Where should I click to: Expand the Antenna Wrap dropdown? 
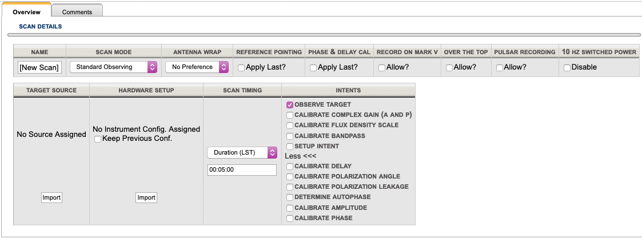(x=196, y=67)
